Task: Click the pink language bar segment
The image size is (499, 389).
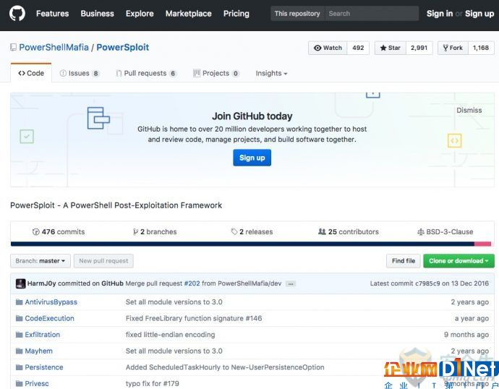Action: (x=483, y=244)
